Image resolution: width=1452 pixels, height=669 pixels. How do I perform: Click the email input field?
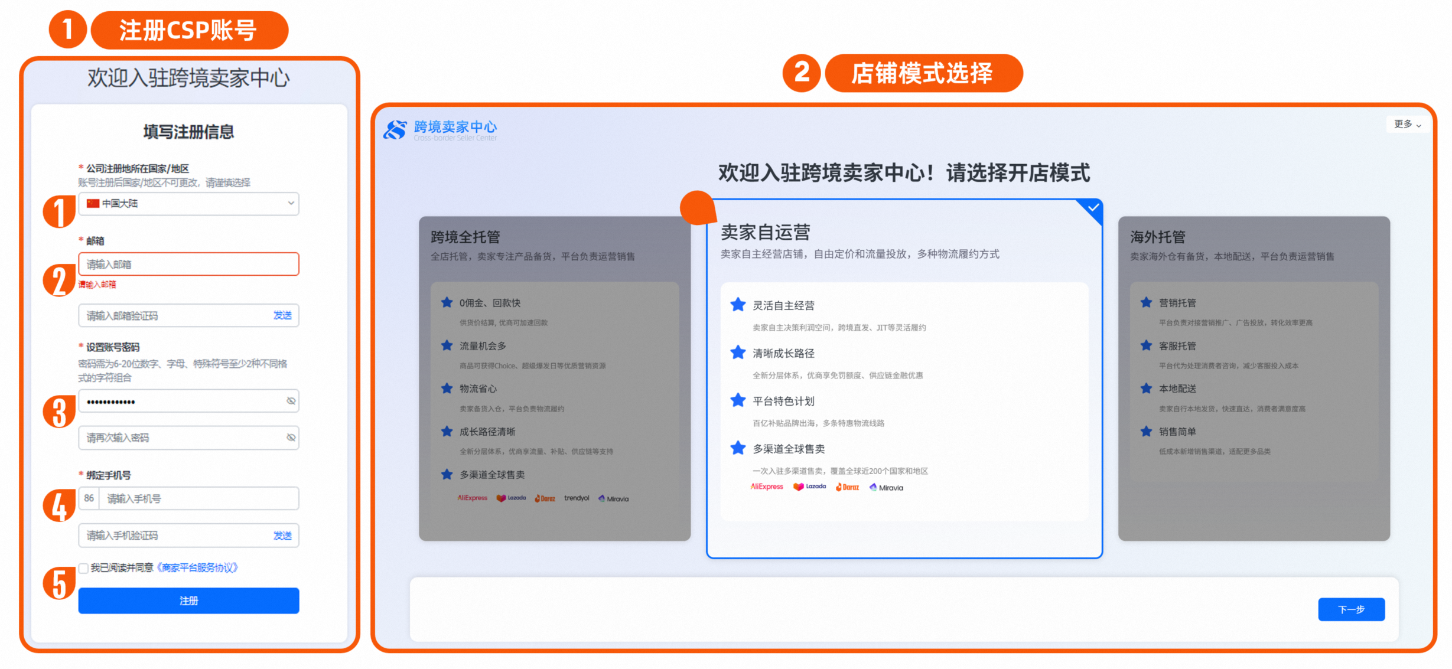(x=188, y=264)
